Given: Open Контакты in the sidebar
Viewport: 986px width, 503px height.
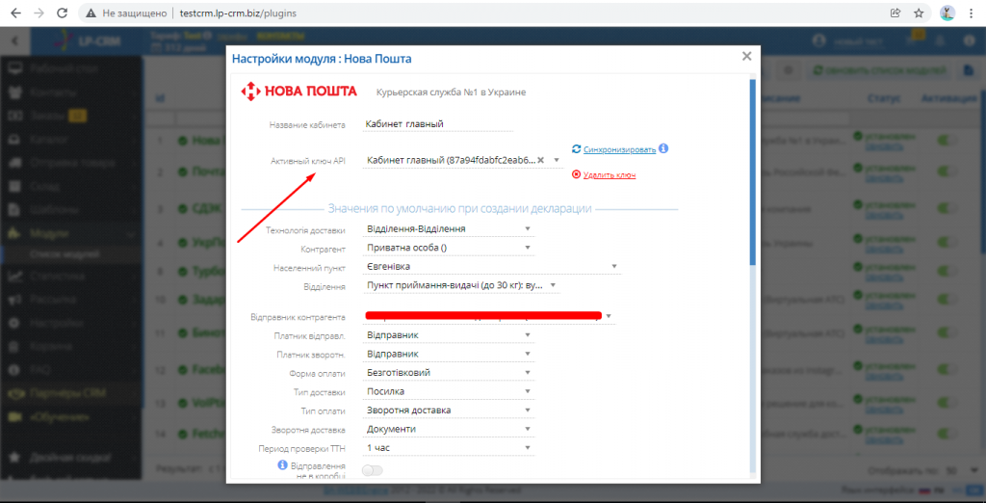Looking at the screenshot, I should [71, 93].
